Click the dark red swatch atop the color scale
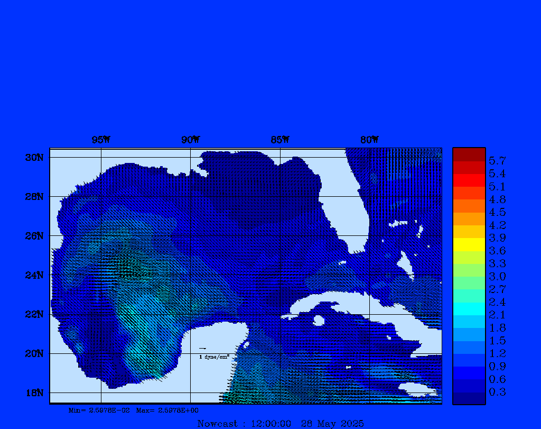 click(x=469, y=154)
